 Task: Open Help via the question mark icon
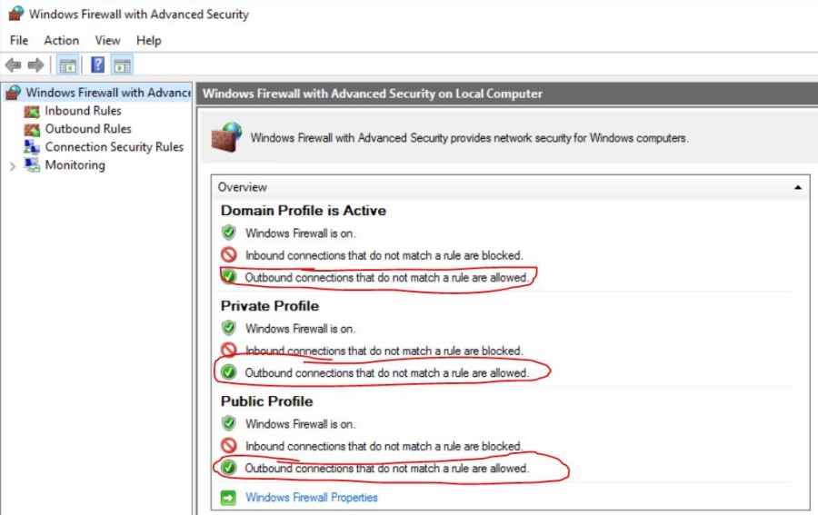(97, 65)
